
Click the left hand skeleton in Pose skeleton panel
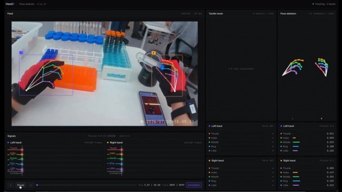[x=293, y=67]
